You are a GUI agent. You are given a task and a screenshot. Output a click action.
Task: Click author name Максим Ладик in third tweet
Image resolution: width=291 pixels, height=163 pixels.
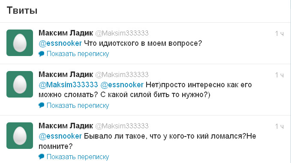click(x=66, y=126)
